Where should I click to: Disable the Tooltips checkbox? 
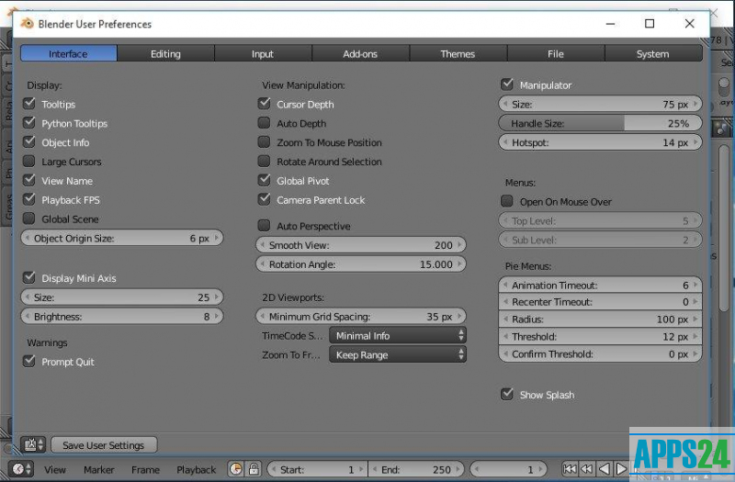(29, 104)
